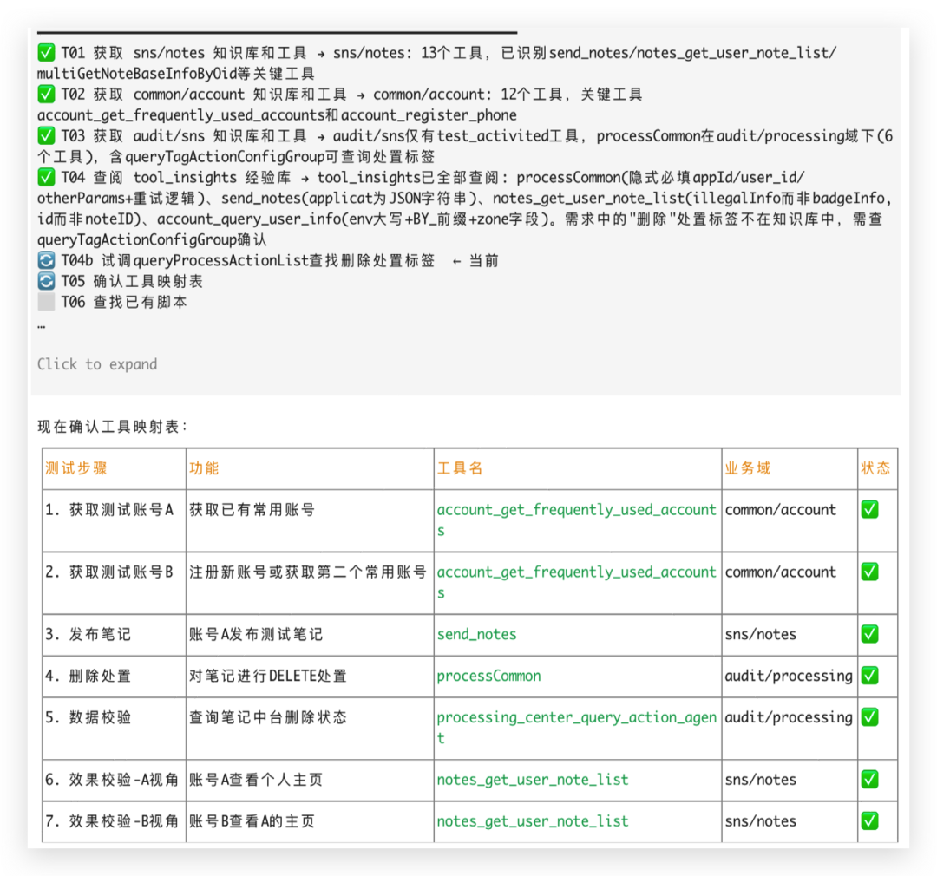Click notes_get_user_note_list in row 7
Screen dimensions: 937x876
[x=533, y=821]
